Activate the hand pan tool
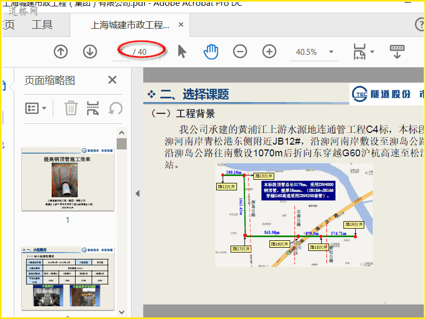This screenshot has height=319, width=426. click(x=211, y=52)
